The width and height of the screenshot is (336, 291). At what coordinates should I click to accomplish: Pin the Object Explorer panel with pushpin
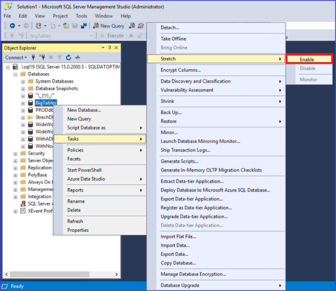tap(110, 47)
